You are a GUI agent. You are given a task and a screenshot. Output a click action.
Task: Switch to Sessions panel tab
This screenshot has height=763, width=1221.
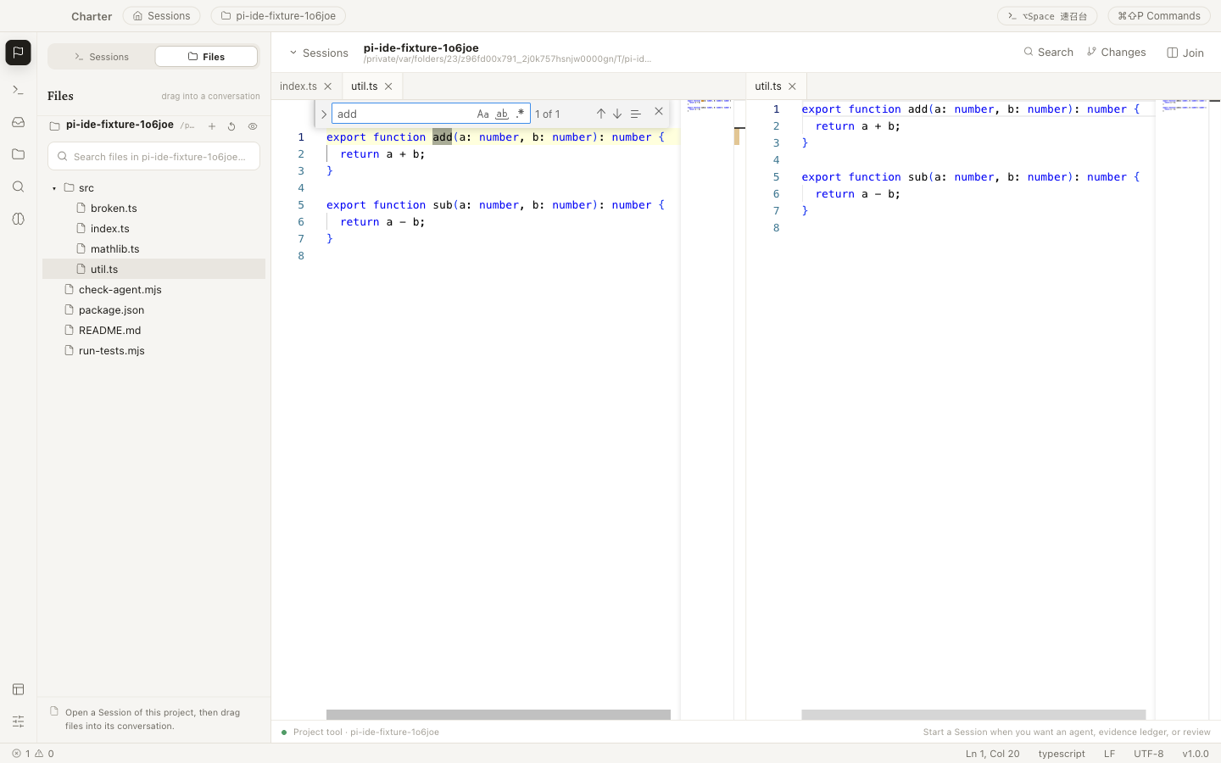[102, 57]
